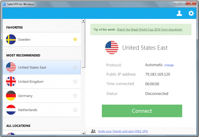199x137 pixels.
Task: Click the Germany flag icon
Action: point(11,95)
